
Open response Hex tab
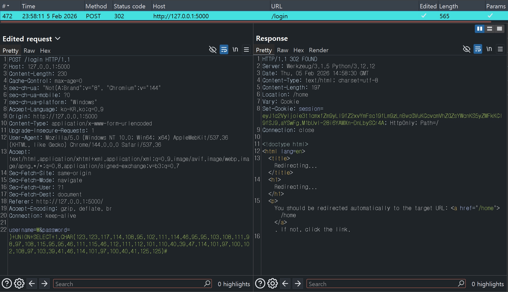coord(298,50)
